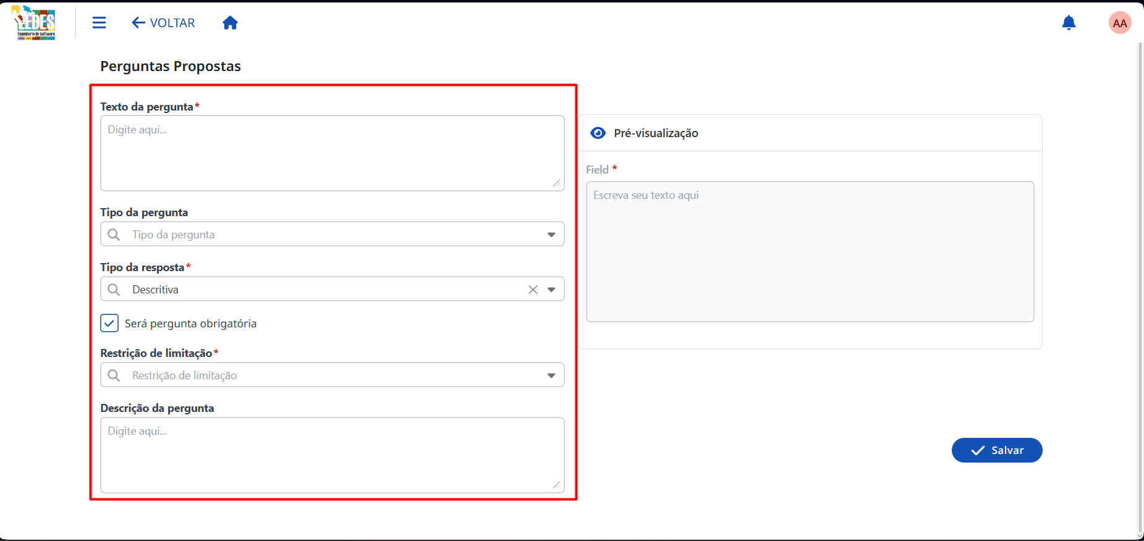Click the search icon in Tipo da resposta
The image size is (1144, 541).
click(114, 290)
